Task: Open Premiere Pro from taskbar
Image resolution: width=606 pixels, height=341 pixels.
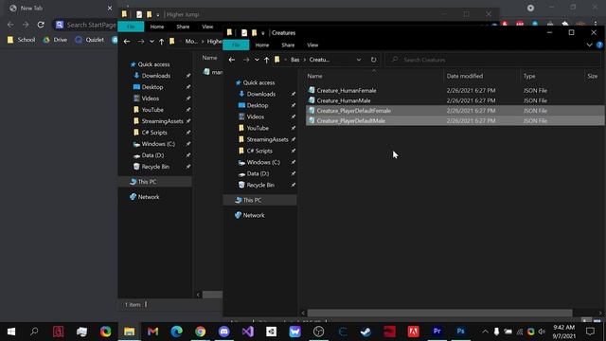Action: (x=437, y=332)
